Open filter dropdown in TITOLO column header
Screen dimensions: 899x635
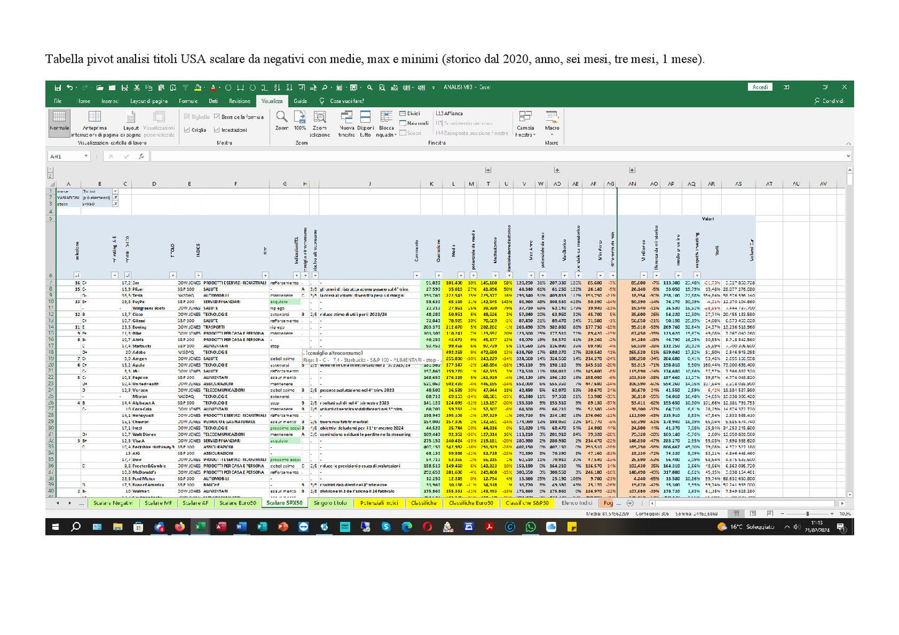173,275
